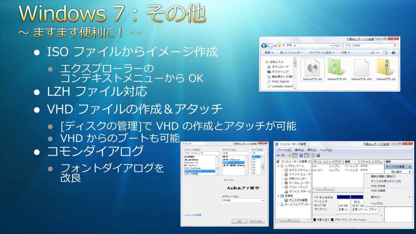Expand the サービスとアプリケーション tree node
This screenshot has width=416, height=234.
coord(278,205)
